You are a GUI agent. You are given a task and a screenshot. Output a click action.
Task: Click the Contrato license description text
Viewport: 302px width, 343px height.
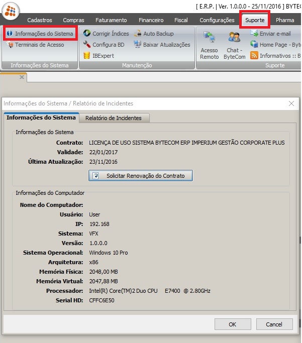pyautogui.click(x=186, y=143)
